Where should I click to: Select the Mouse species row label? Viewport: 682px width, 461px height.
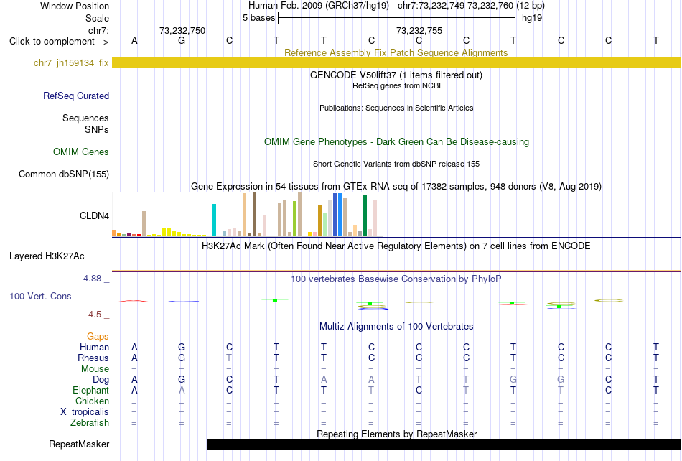pyautogui.click(x=95, y=369)
